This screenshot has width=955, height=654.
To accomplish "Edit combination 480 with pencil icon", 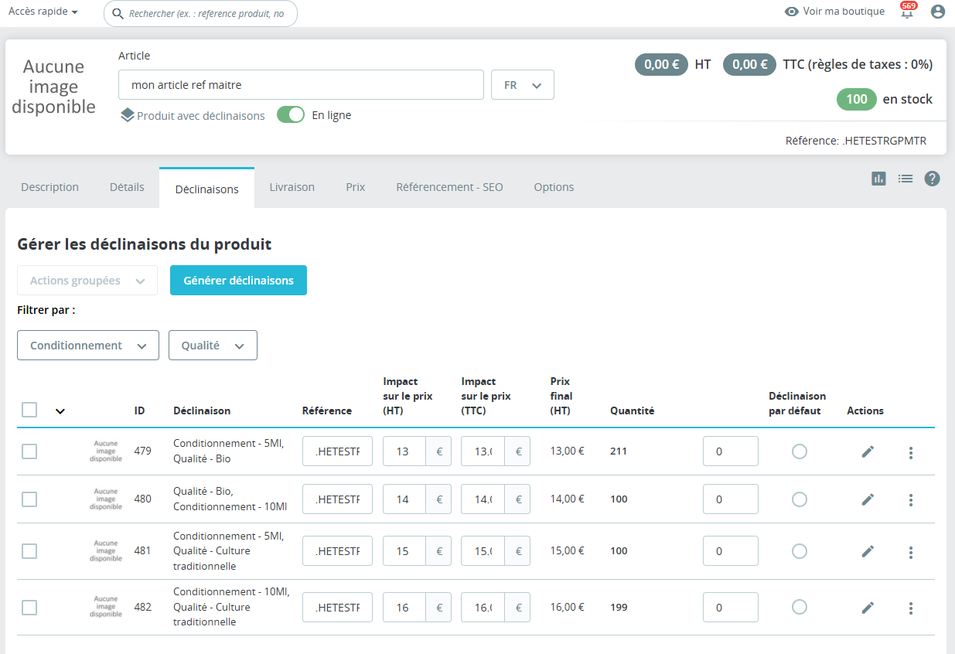I will (868, 499).
